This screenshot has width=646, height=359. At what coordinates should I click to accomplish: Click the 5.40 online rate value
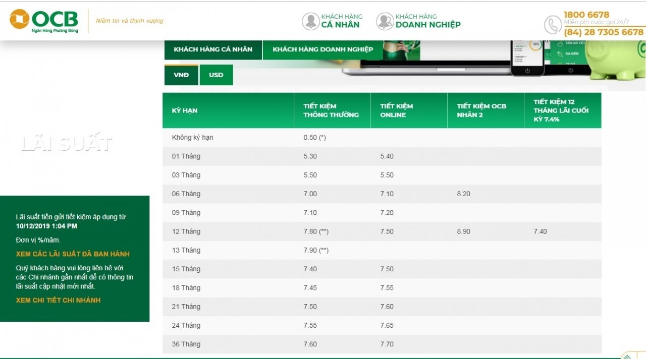[387, 156]
